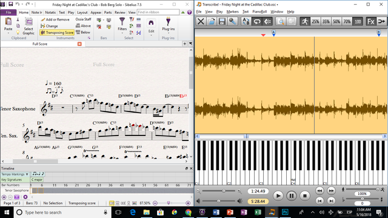Image resolution: width=388 pixels, height=218 pixels.
Task: Toggle the running man speed button
Action: point(304,22)
